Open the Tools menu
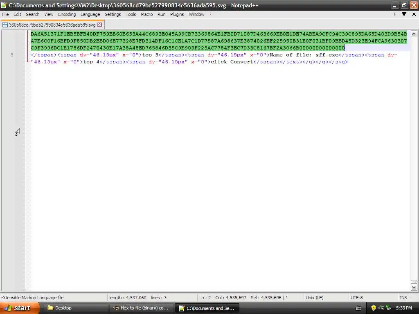 [131, 14]
